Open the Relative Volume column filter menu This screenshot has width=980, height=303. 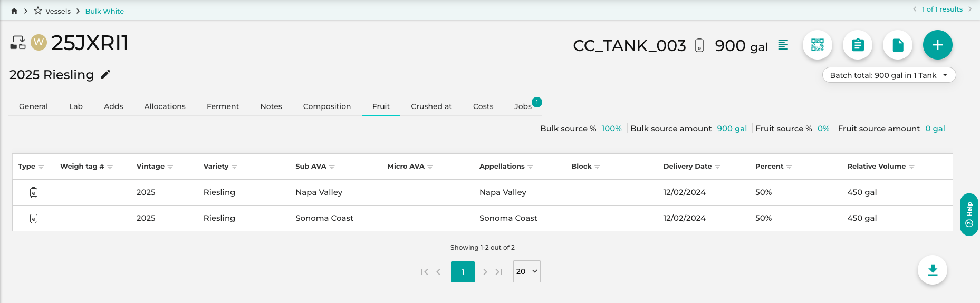pyautogui.click(x=912, y=167)
